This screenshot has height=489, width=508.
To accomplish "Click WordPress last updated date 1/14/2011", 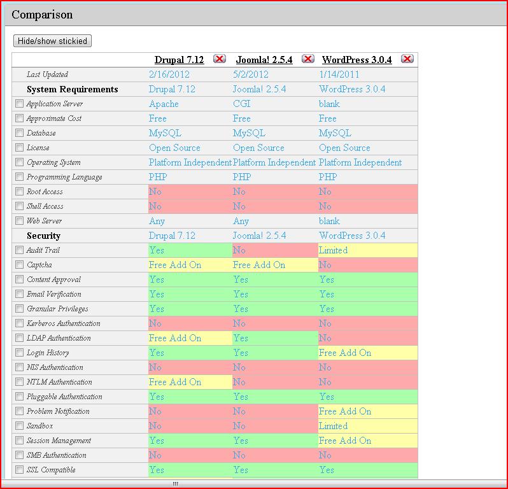I will point(339,74).
